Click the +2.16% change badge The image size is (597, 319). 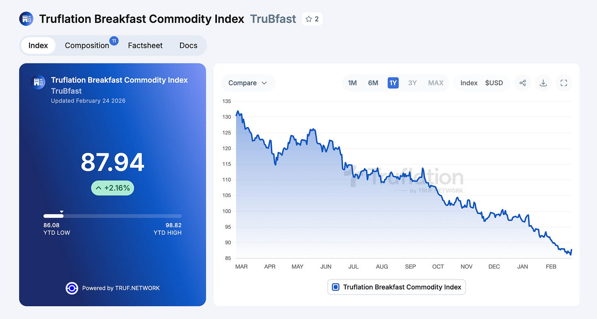tap(112, 188)
